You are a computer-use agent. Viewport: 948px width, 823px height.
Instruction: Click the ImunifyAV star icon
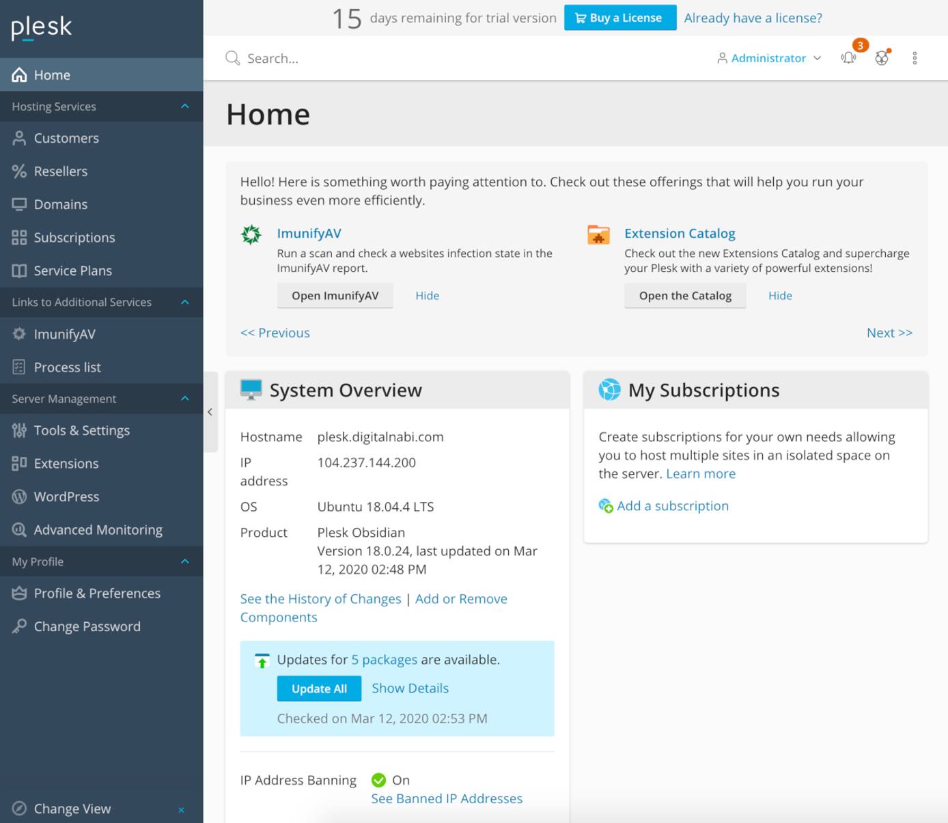click(251, 234)
